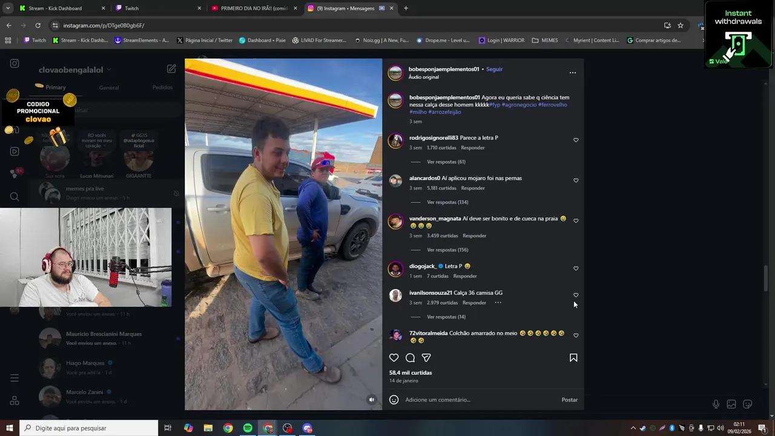Reload the page

point(38,25)
